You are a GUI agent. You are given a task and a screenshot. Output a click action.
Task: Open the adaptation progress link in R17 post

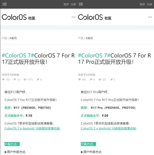[x=32, y=128]
